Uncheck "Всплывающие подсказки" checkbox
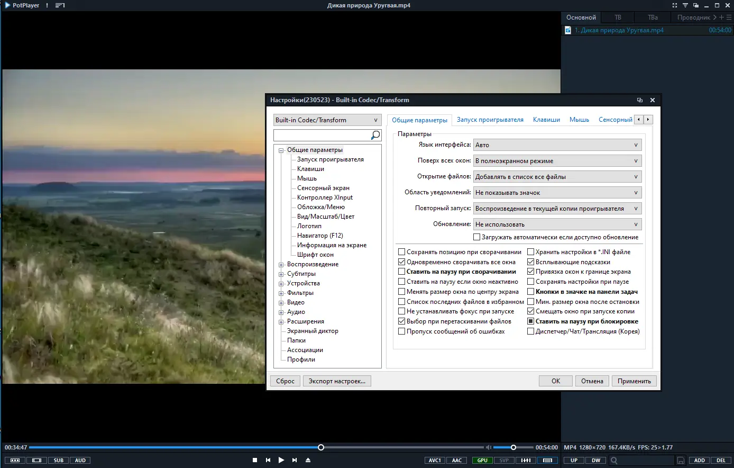Image resolution: width=734 pixels, height=468 pixels. click(x=531, y=262)
